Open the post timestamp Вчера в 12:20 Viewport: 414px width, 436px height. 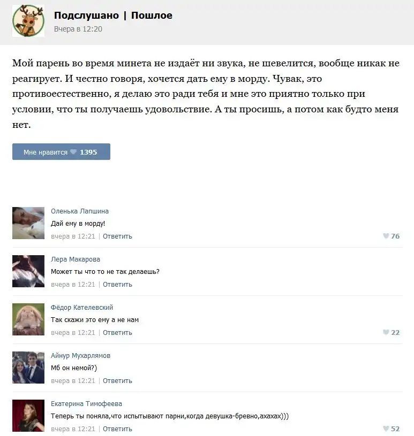[x=78, y=29]
